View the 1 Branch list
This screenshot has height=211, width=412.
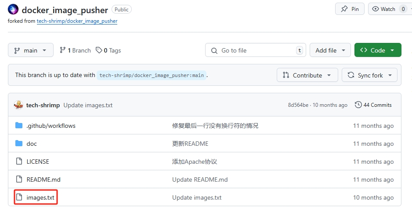pos(75,50)
